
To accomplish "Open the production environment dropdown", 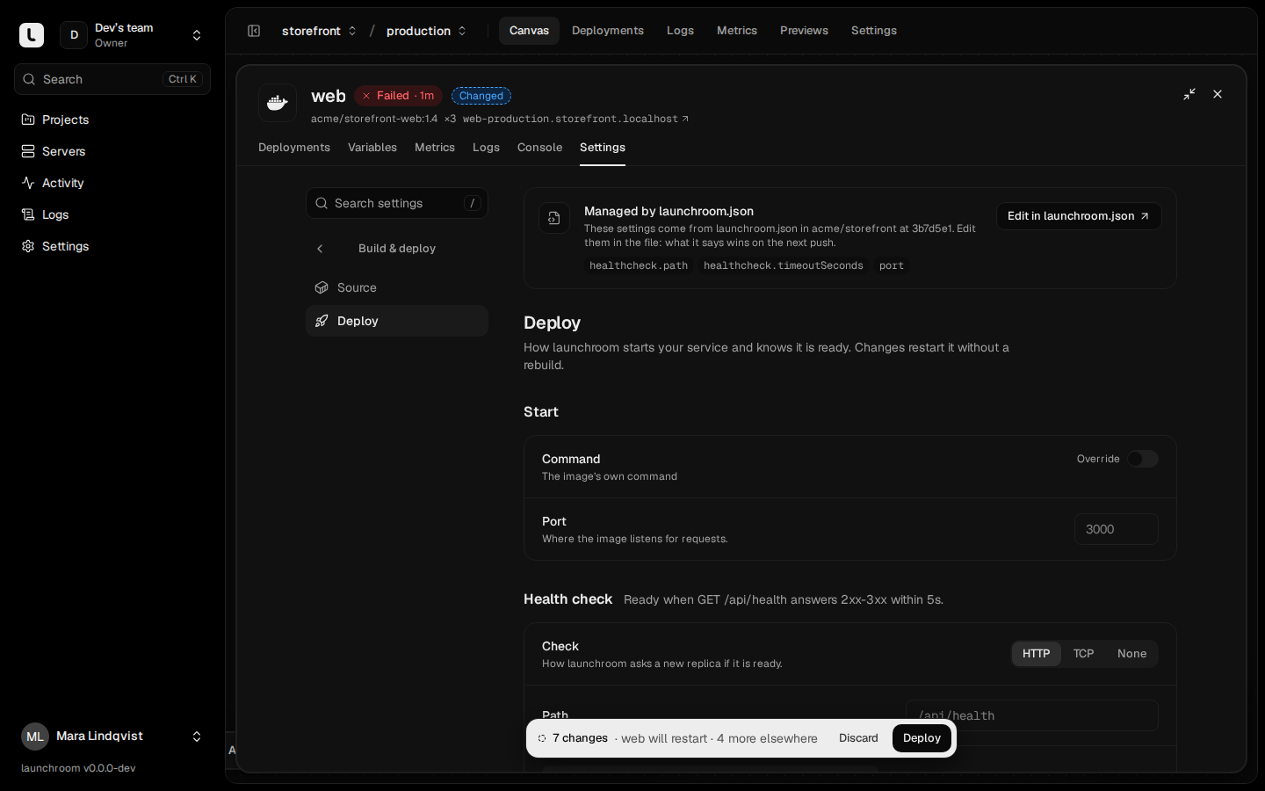I will point(426,31).
